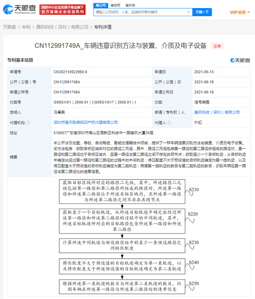This screenshot has width=255, height=299.
Task: Click the Tianyancha watermark logo beside patent info
Action: tap(240, 60)
